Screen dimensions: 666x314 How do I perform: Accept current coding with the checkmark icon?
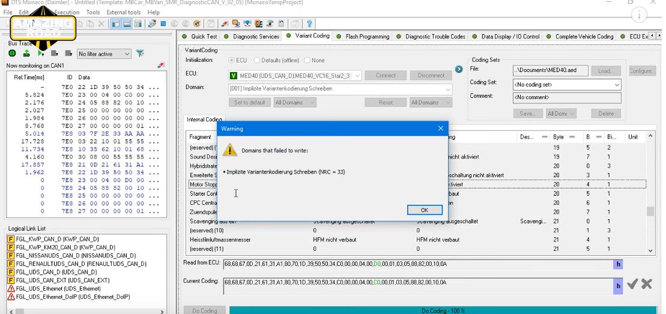(632, 284)
